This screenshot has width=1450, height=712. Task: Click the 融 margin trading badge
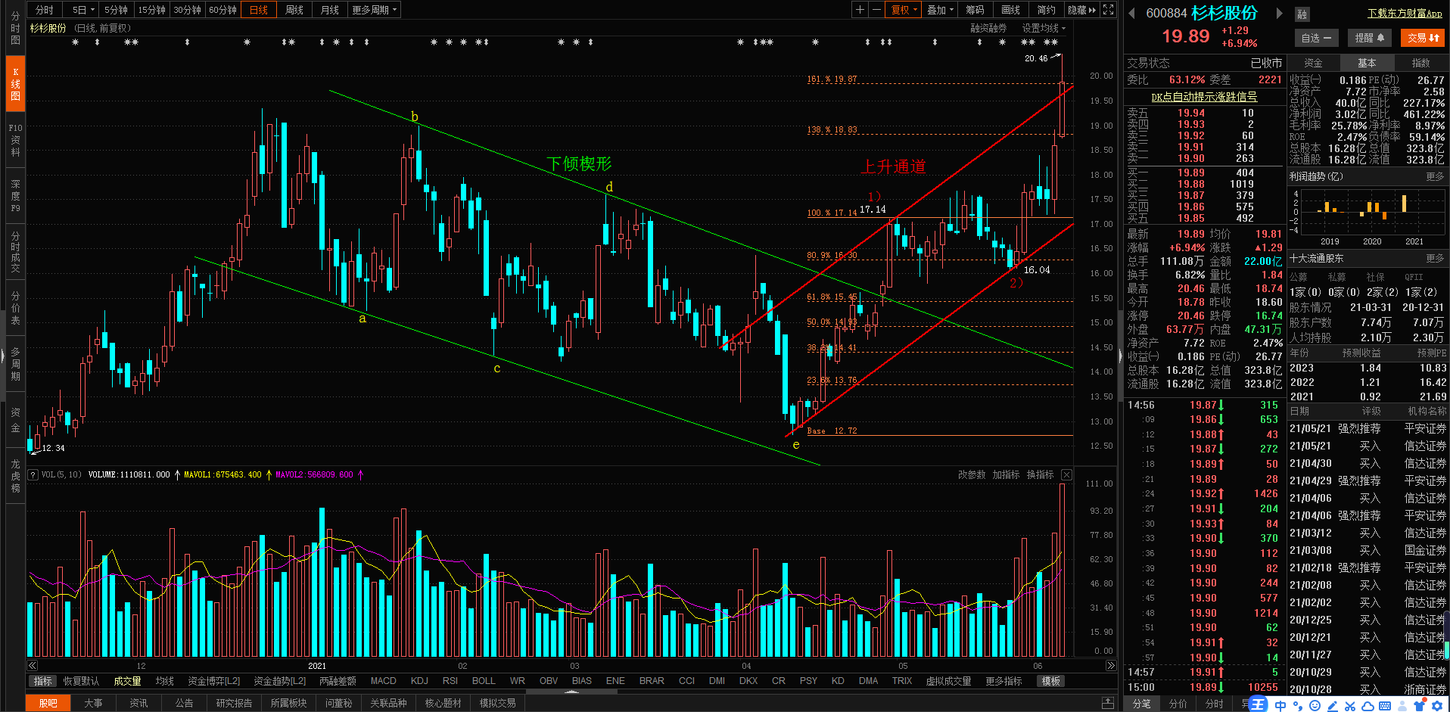(x=1302, y=14)
